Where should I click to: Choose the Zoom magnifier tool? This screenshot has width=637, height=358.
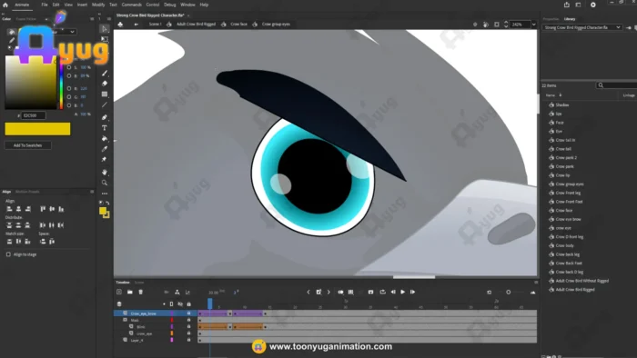point(105,183)
